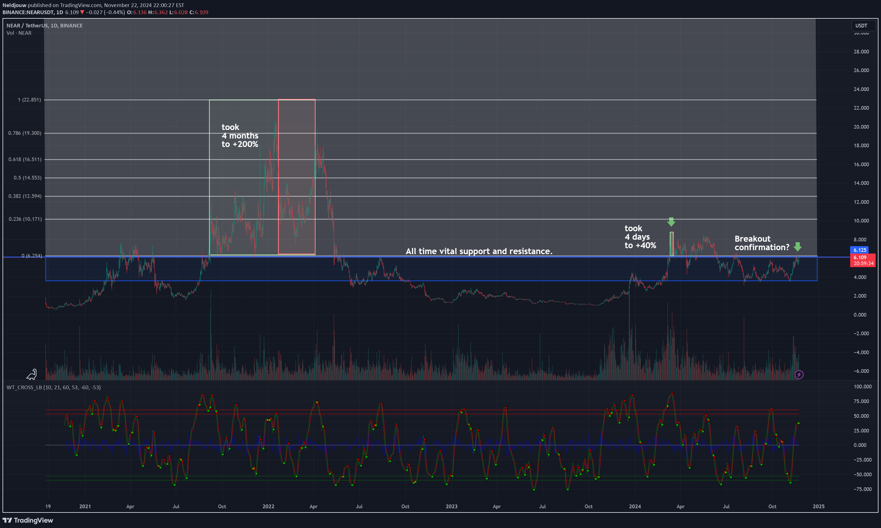
Task: Click the 2021 label on time axis
Action: point(85,506)
